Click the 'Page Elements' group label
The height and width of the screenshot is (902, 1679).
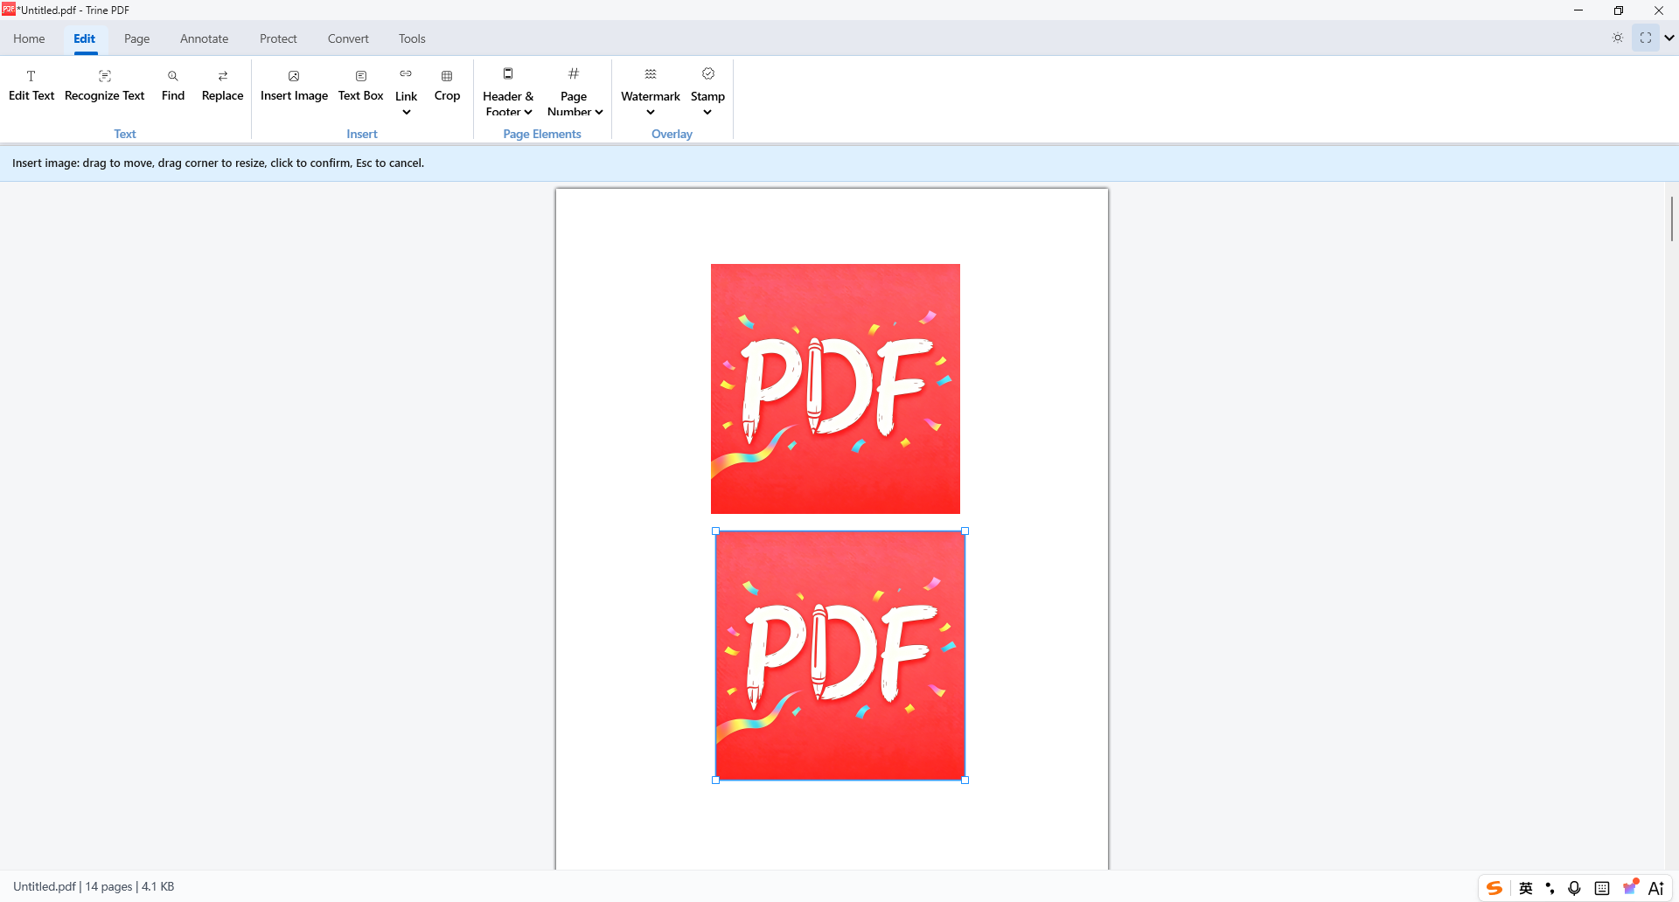click(x=542, y=134)
